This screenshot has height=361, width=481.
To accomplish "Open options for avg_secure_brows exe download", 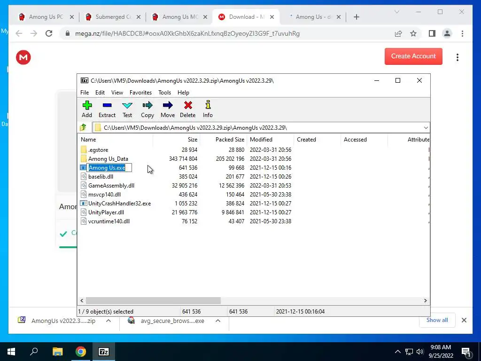I will pyautogui.click(x=218, y=321).
